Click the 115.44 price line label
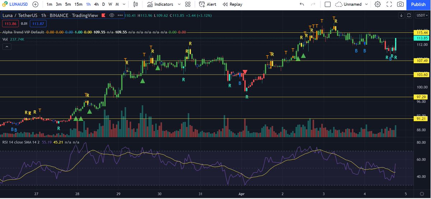 [421, 33]
